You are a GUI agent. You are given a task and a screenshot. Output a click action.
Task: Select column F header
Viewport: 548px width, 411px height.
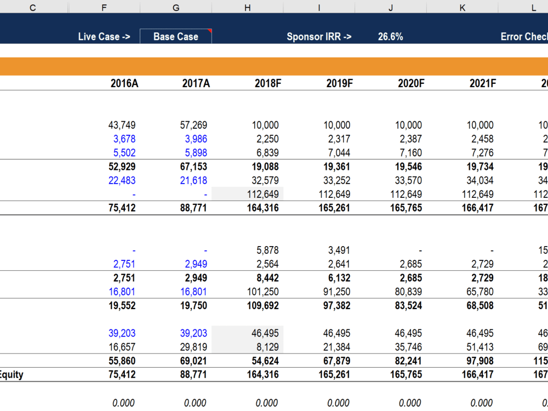tap(104, 7)
